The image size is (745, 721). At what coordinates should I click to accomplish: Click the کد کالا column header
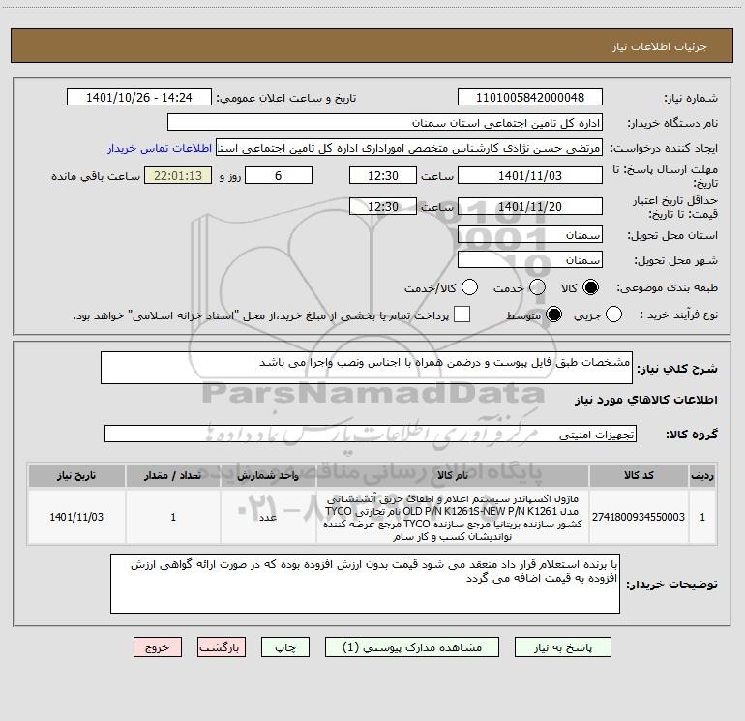pyautogui.click(x=639, y=475)
